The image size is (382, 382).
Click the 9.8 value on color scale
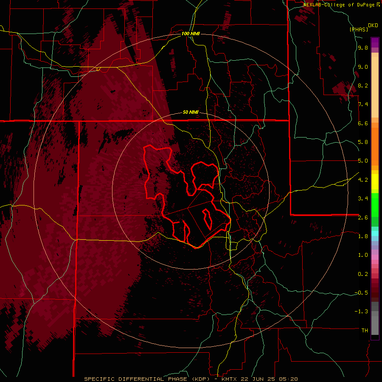click(x=363, y=48)
